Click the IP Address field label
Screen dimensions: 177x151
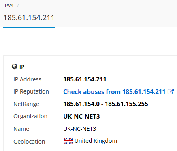pos(27,79)
